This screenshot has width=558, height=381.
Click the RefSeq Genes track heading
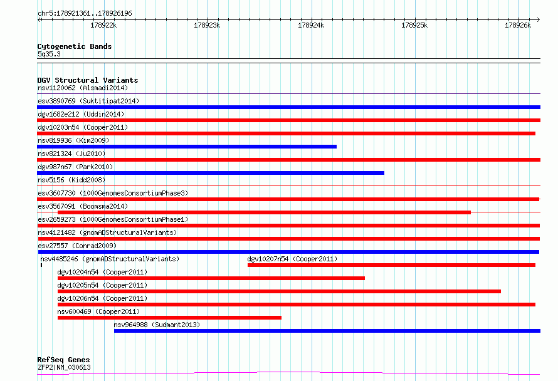(x=64, y=360)
